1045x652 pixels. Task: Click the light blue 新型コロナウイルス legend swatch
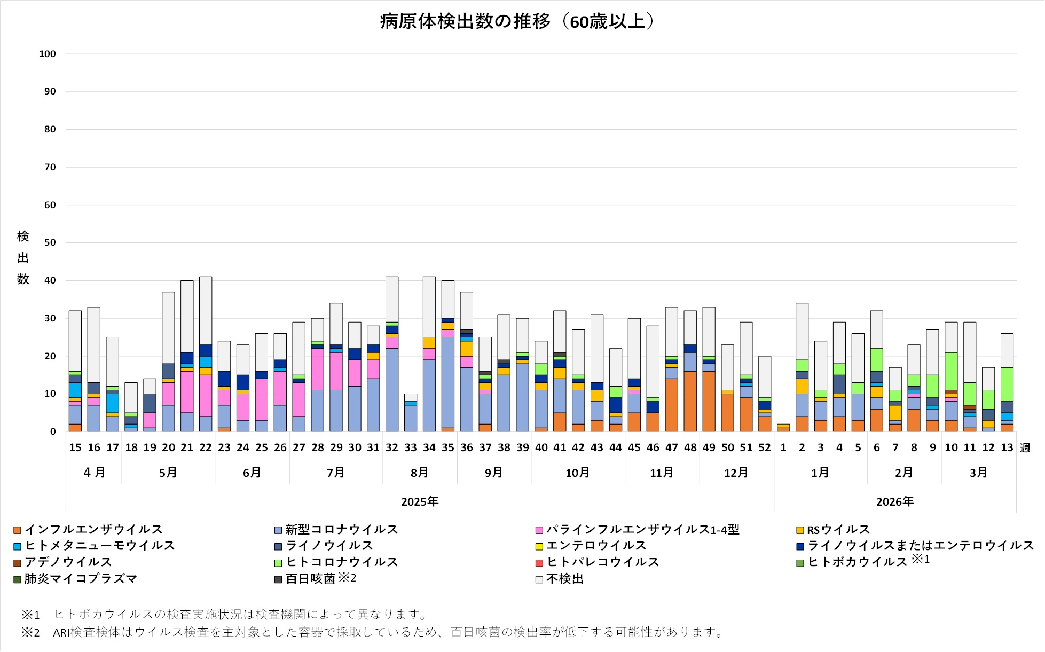click(x=278, y=530)
